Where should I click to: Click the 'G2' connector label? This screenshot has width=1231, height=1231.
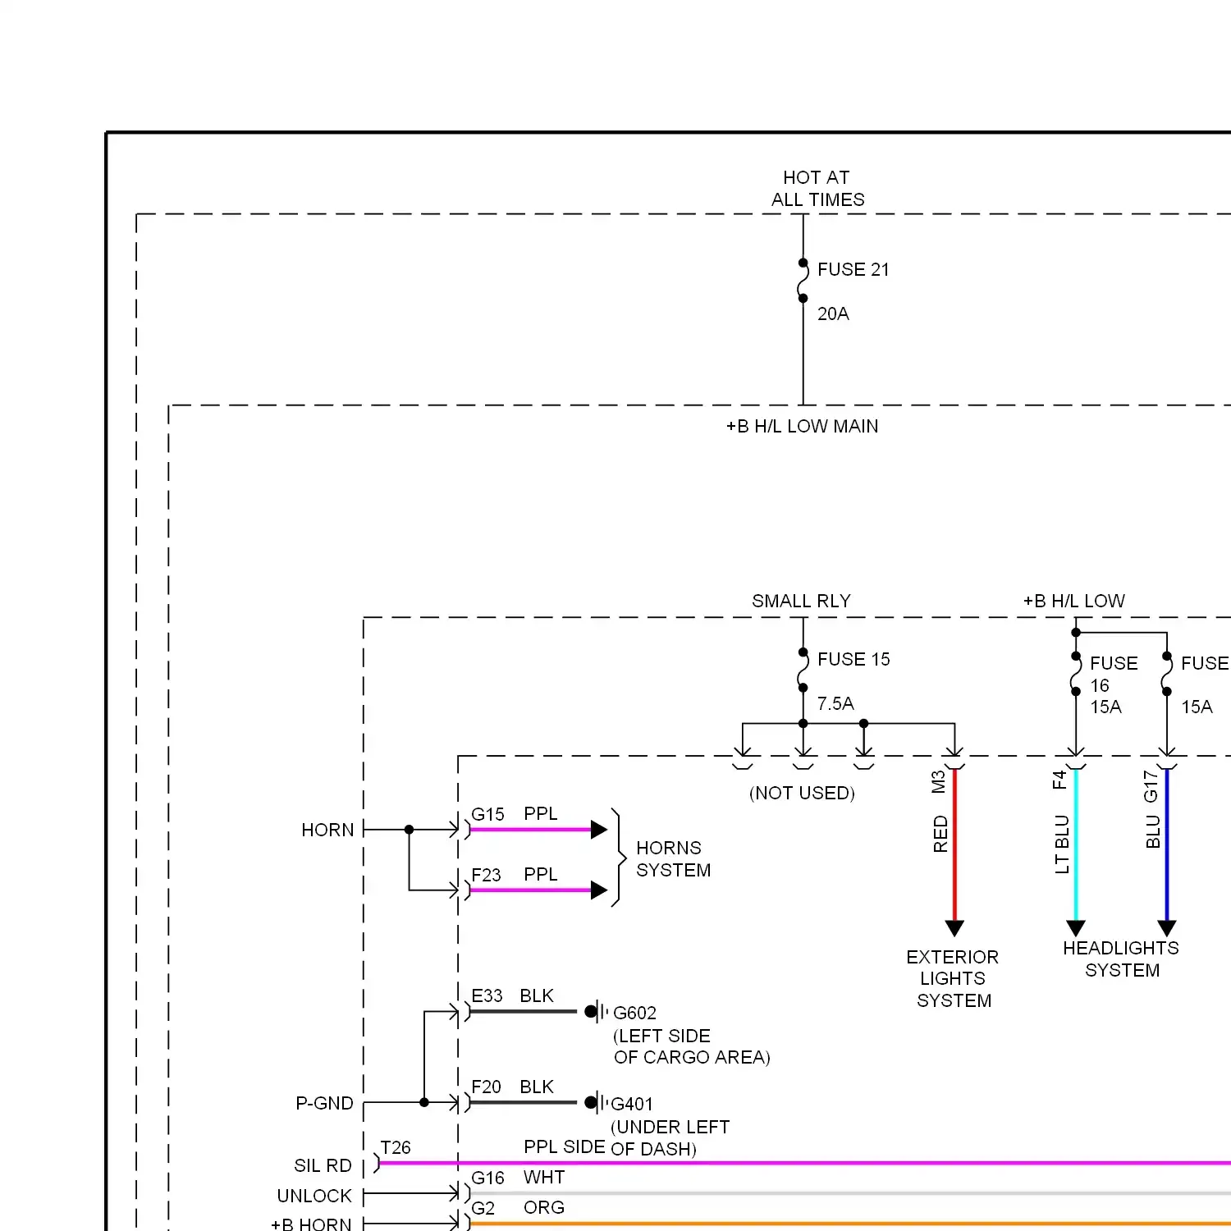[x=483, y=1208]
